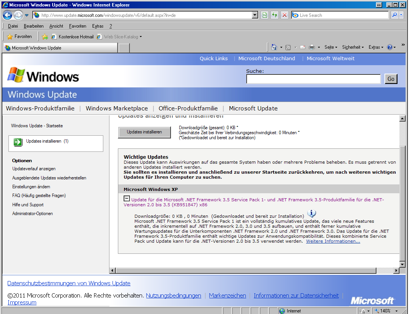Viewport: 419px width, 314px height.
Task: Open the Seite command bar menu
Action: click(x=331, y=47)
